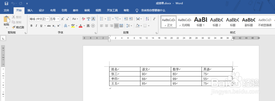Expand the Paste options arrow
275x101 pixels.
[x=7, y=28]
